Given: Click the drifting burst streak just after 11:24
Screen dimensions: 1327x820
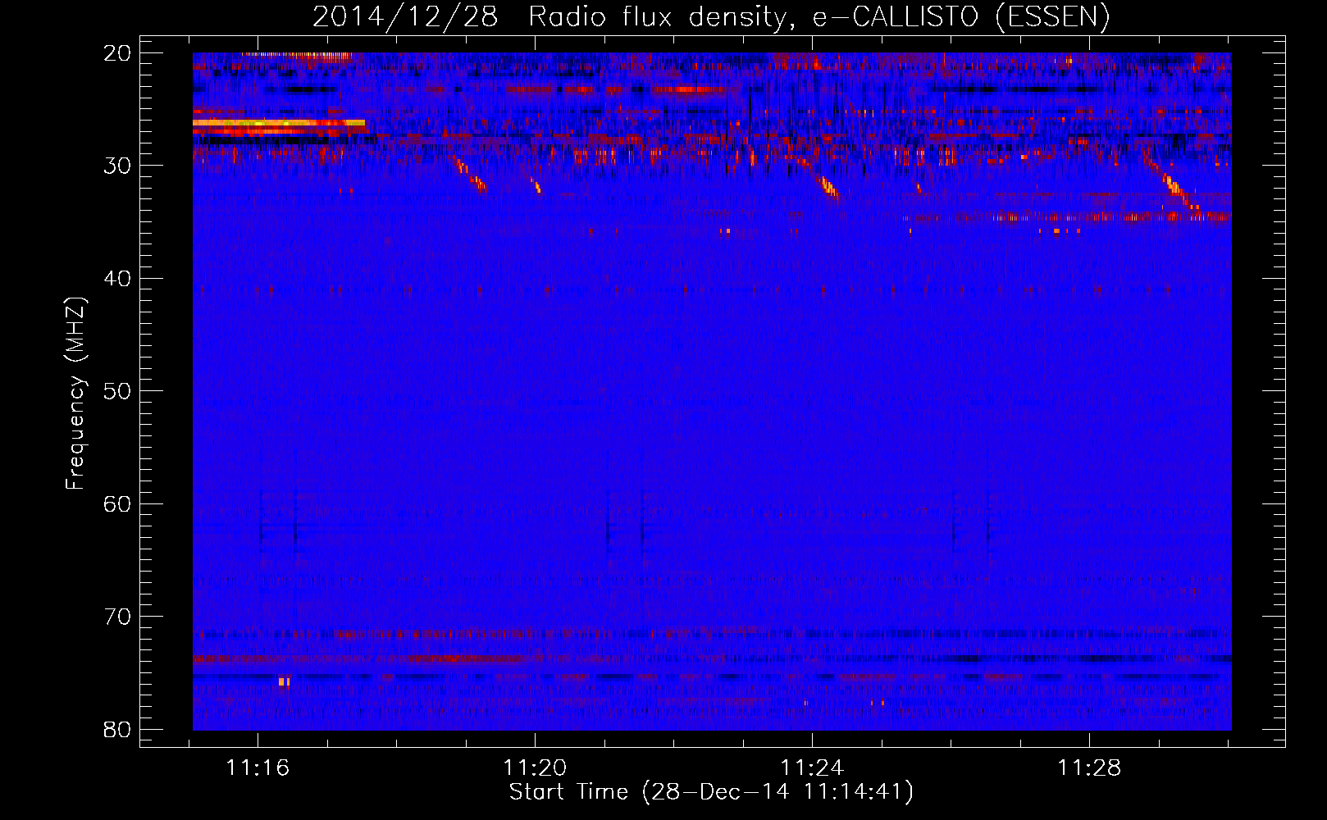Looking at the screenshot, I should point(828,186).
